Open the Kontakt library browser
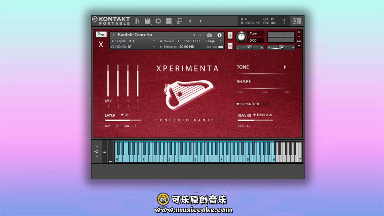This screenshot has height=216, width=384. 137,21
